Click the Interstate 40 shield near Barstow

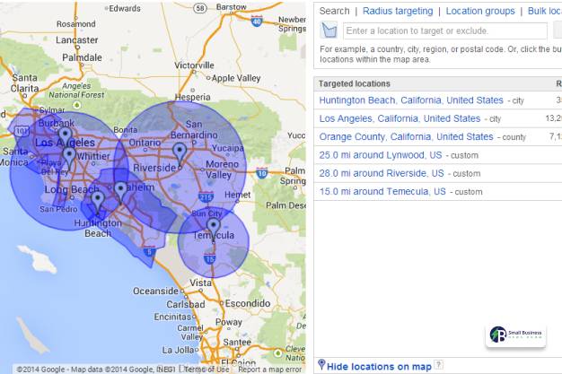[257, 22]
